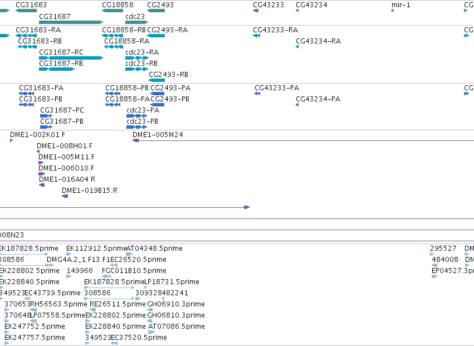Viewport: 474px width, 346px height.
Task: Click the cdc23-PB protein label
Action: tap(143, 121)
